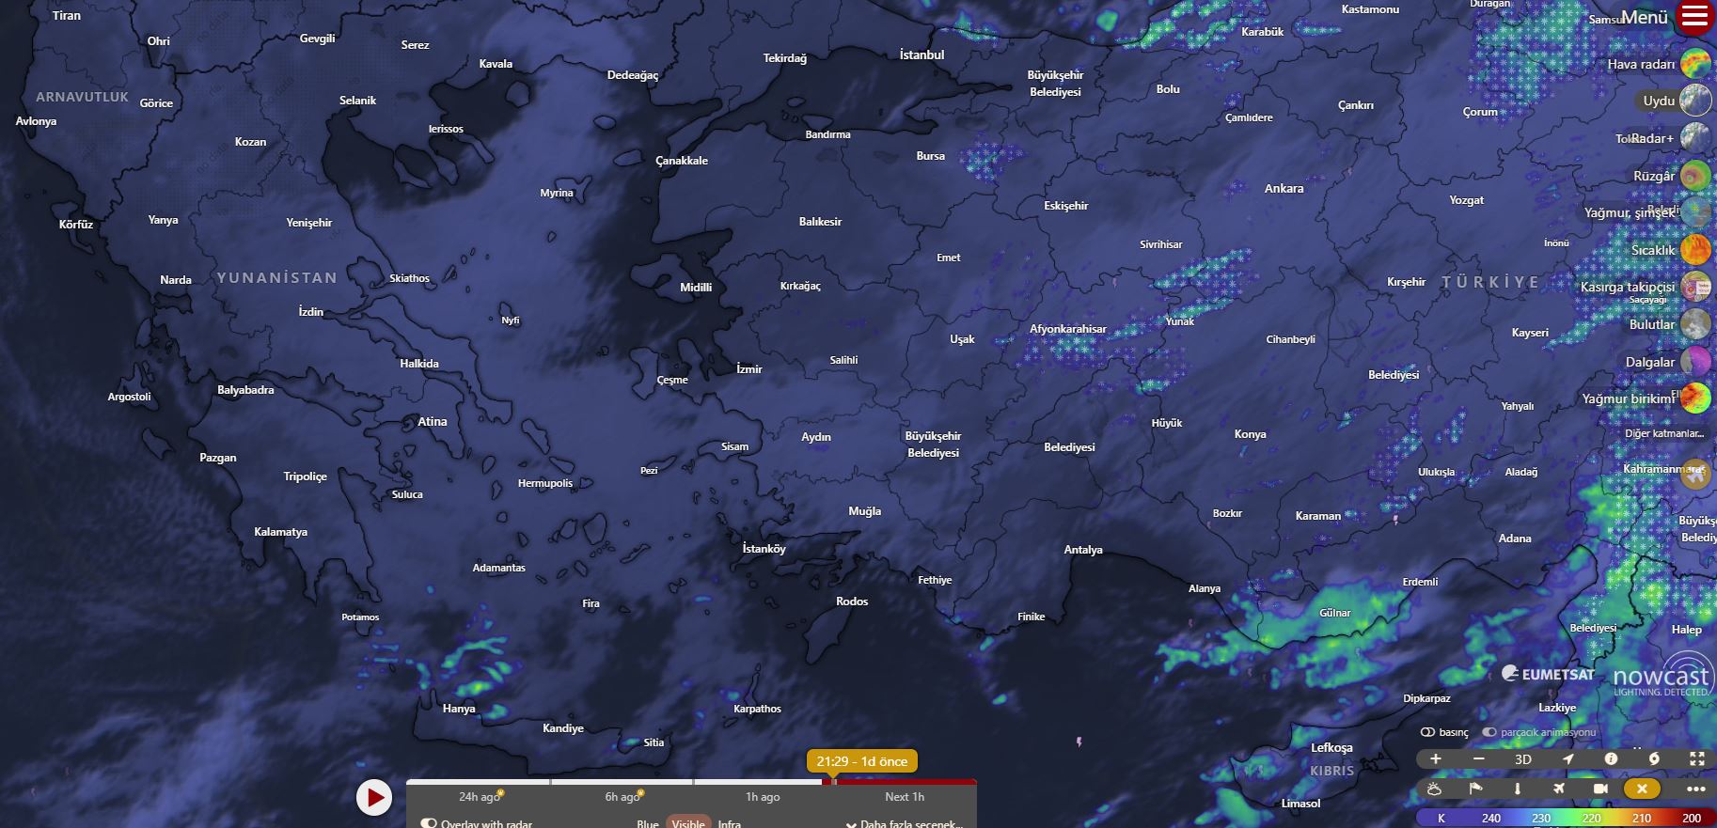Select the Bulutlar clouds layer thumbnail
This screenshot has width=1717, height=828.
click(1695, 324)
